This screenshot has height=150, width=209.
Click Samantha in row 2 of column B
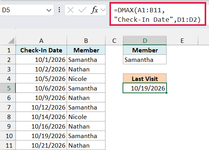pyautogui.click(x=86, y=60)
